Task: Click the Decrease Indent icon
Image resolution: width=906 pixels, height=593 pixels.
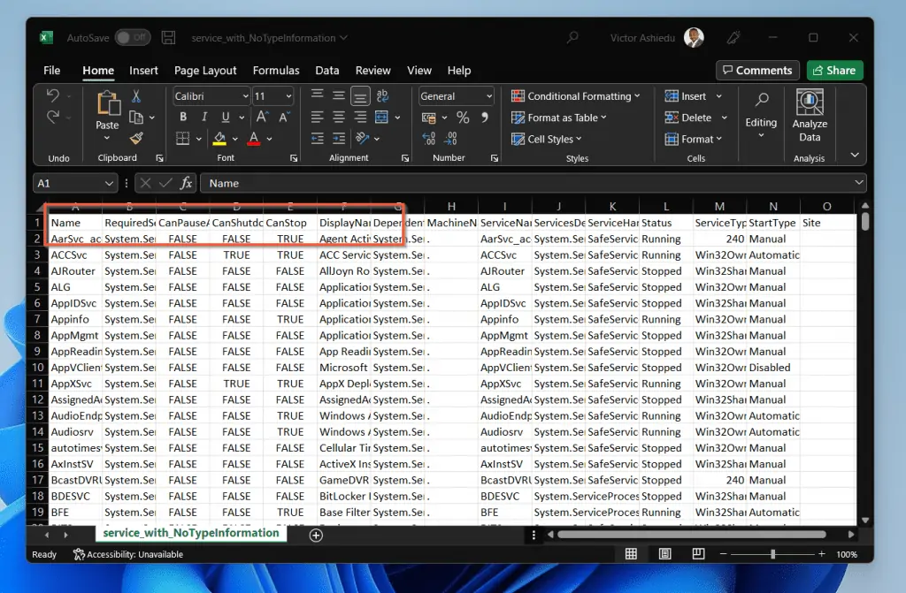Action: coord(318,139)
